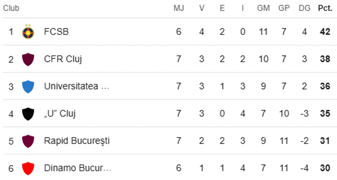Open the Rapid București team link
This screenshot has height=180, width=337.
pyautogui.click(x=77, y=141)
